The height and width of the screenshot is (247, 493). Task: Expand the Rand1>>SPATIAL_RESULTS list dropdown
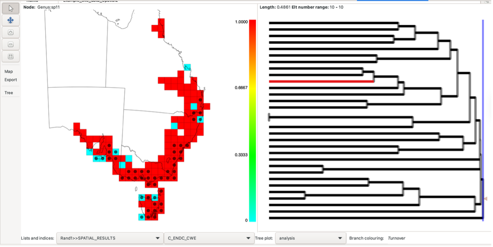(x=109, y=238)
